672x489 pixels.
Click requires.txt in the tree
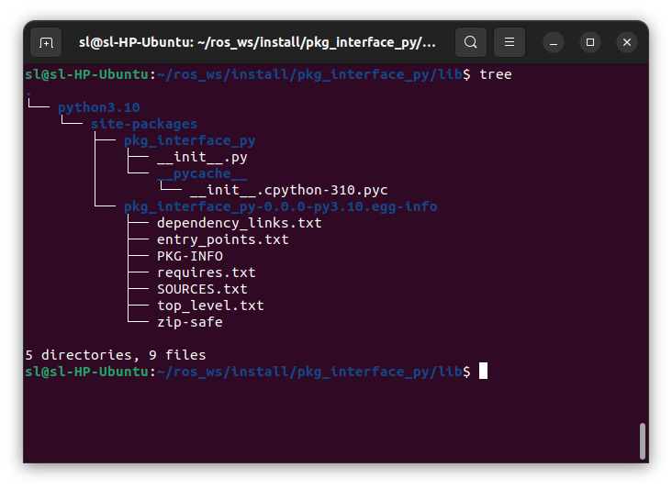(207, 272)
